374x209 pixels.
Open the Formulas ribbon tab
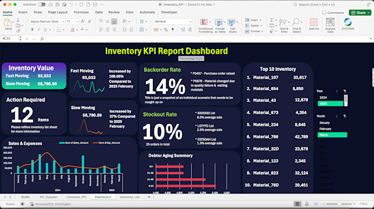coord(81,12)
